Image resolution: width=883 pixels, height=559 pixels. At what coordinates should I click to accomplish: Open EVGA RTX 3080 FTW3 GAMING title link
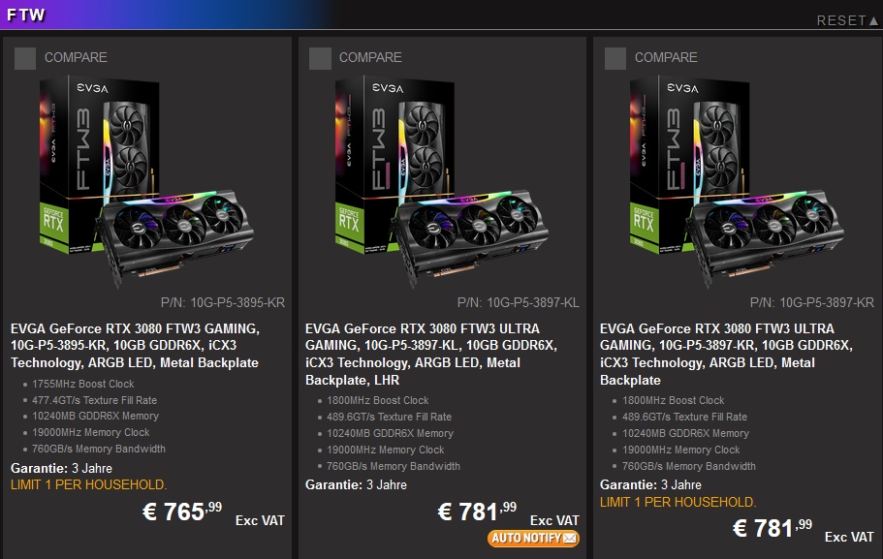135,346
